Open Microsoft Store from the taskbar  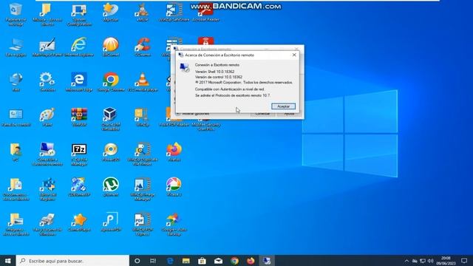click(x=202, y=261)
